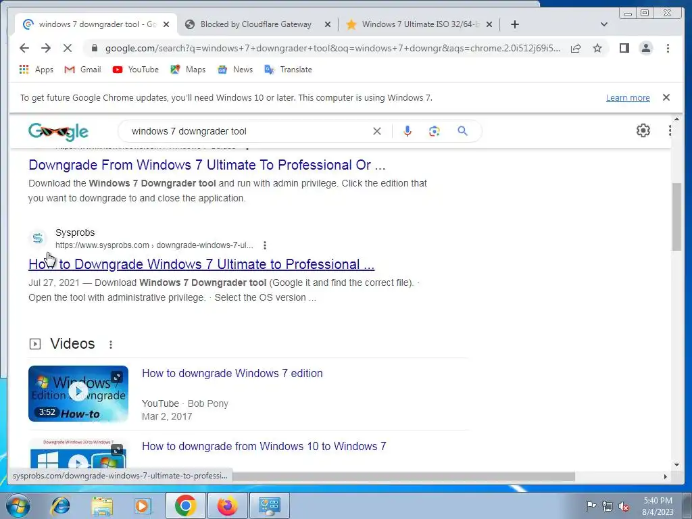Screen dimensions: 692x519
Task: Open How to downgrade from Windows 10 video
Action: click(x=264, y=446)
